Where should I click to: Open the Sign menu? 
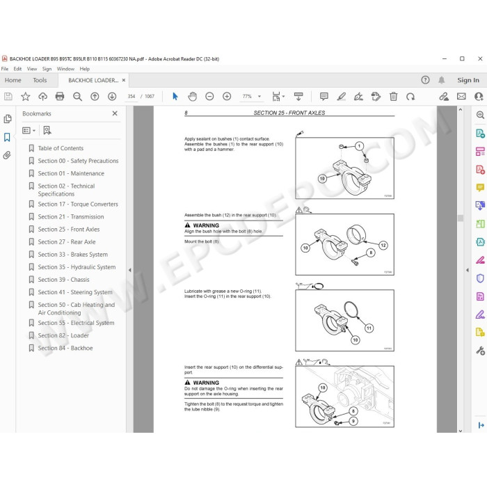(47, 69)
